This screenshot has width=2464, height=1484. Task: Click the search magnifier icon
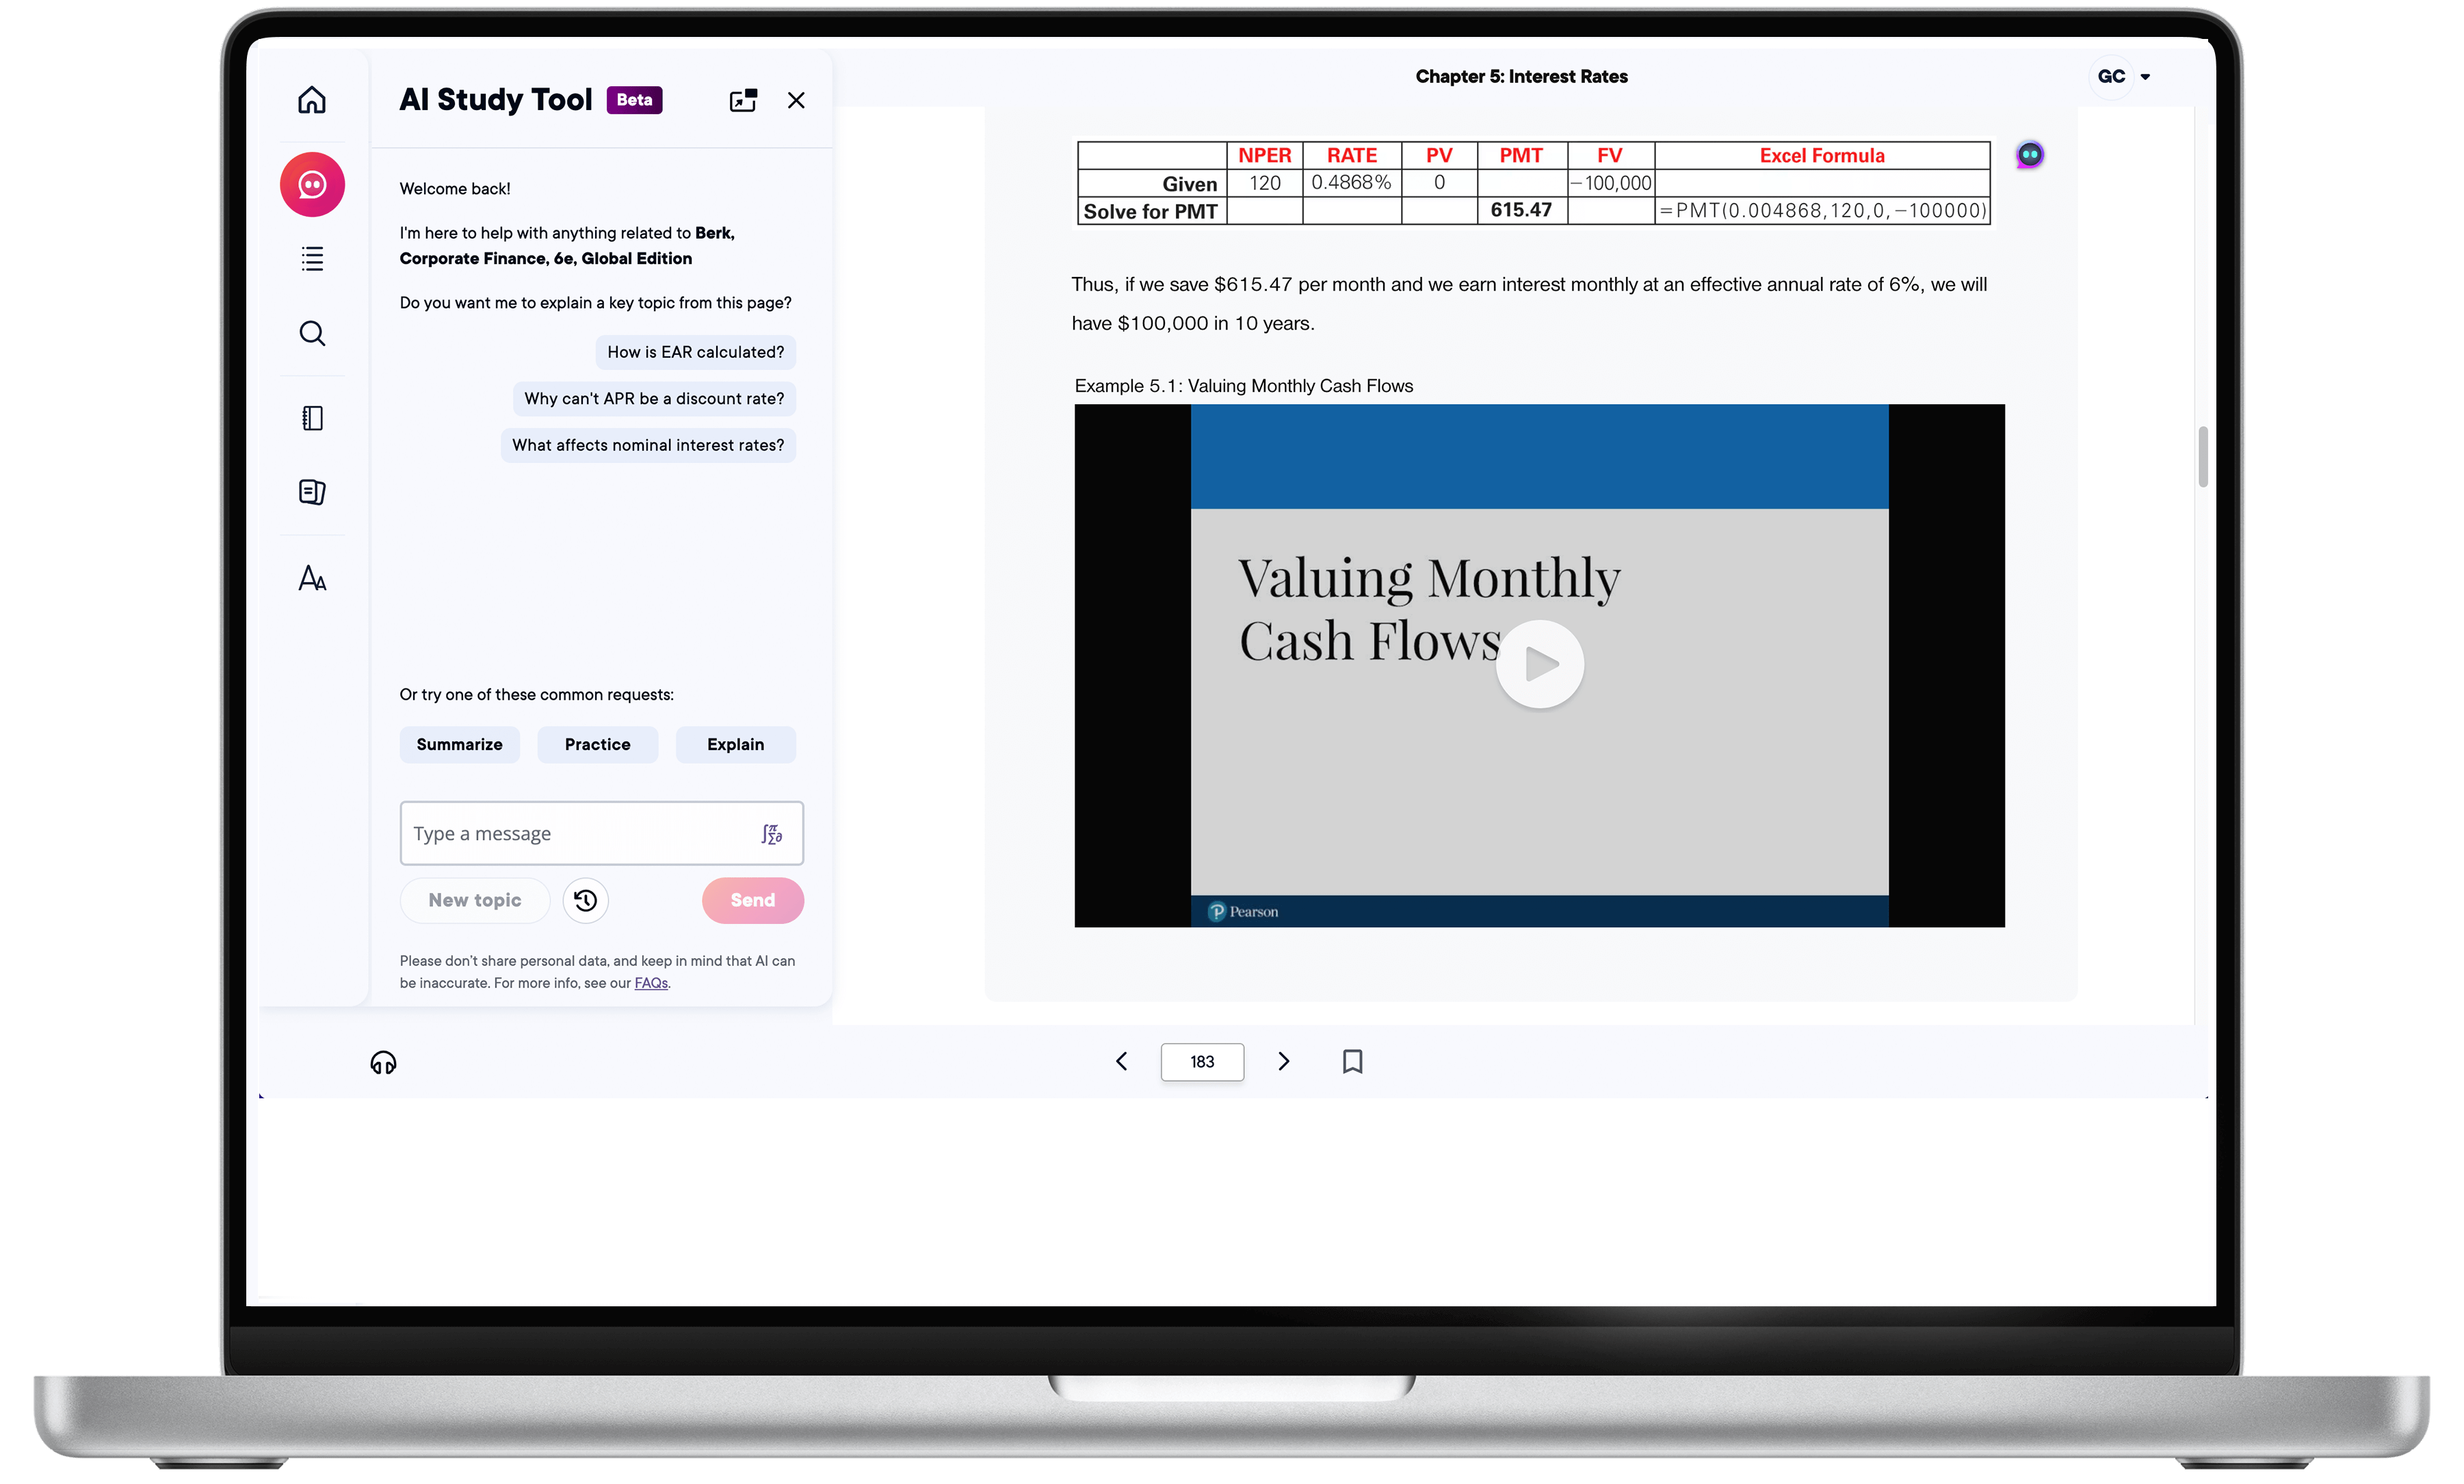tap(312, 333)
